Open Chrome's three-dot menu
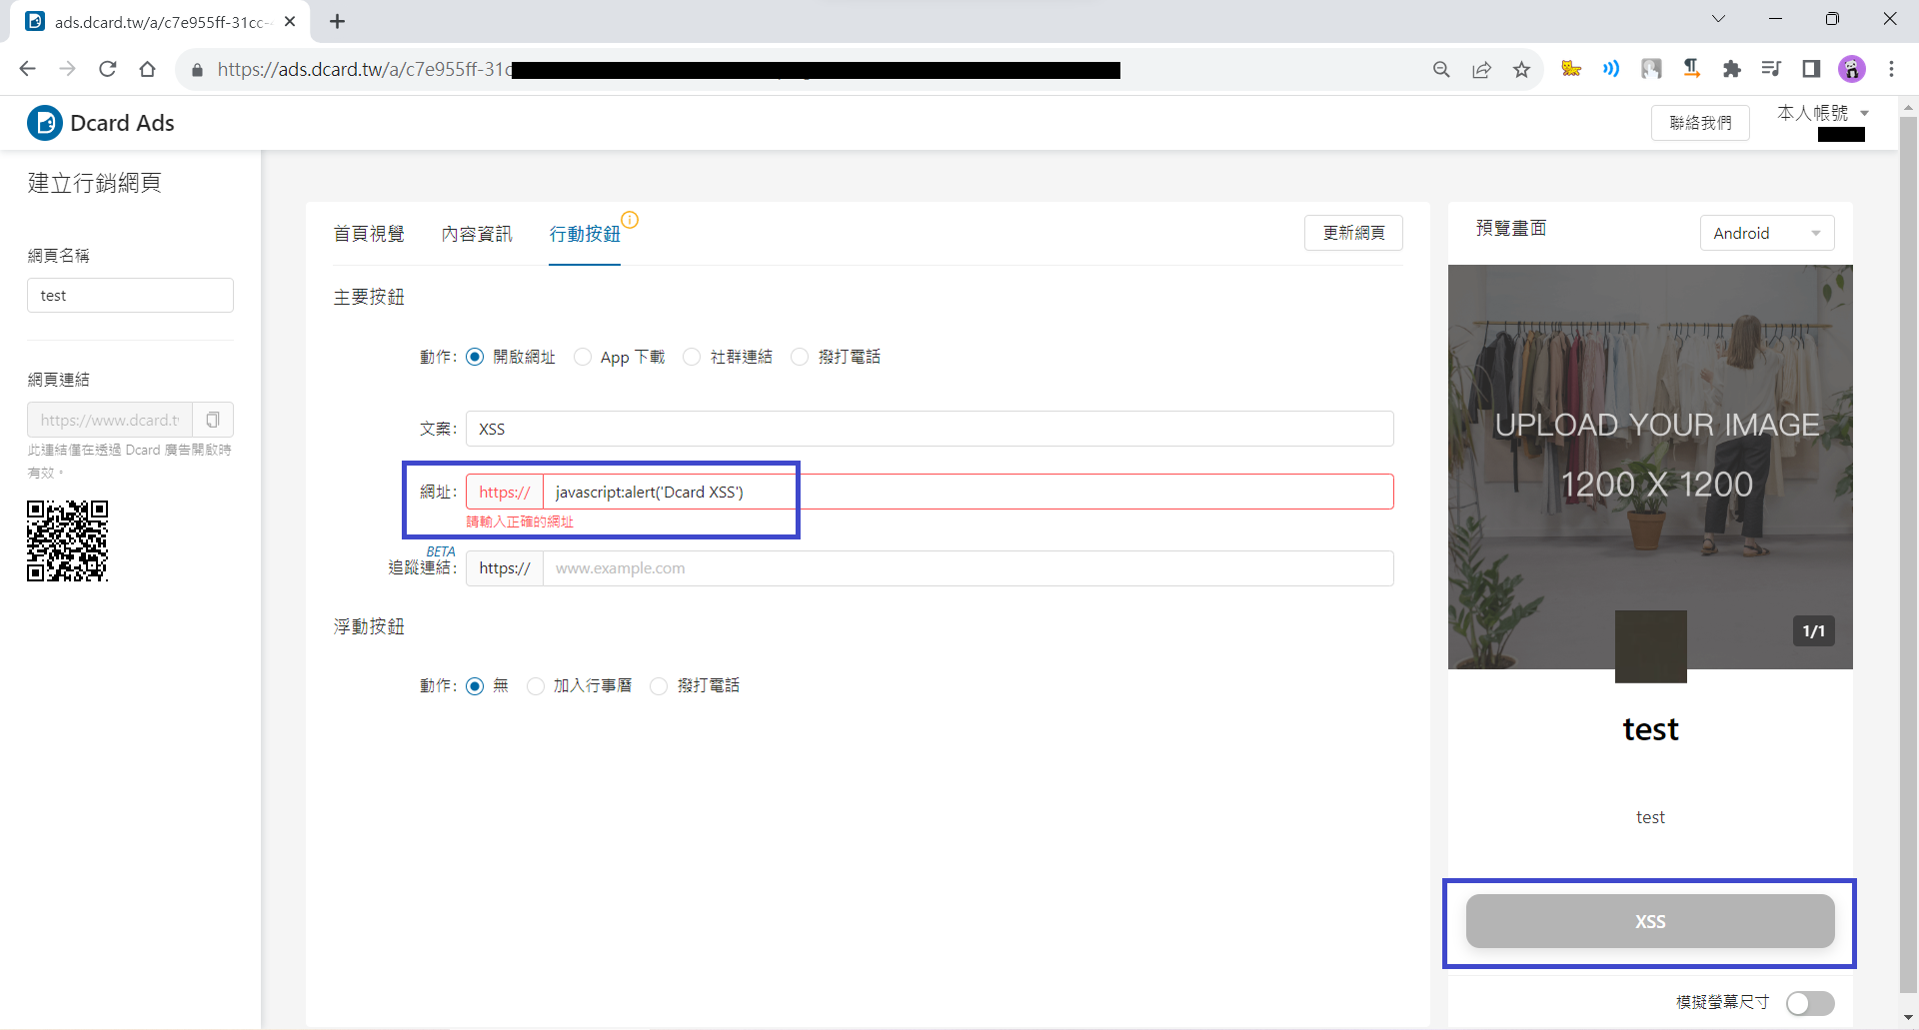Screen dimensions: 1919x1030 pos(1891,68)
